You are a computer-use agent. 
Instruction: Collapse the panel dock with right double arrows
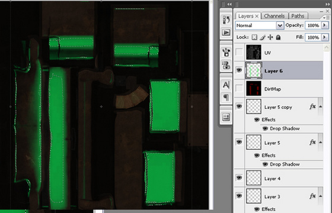(327, 4)
